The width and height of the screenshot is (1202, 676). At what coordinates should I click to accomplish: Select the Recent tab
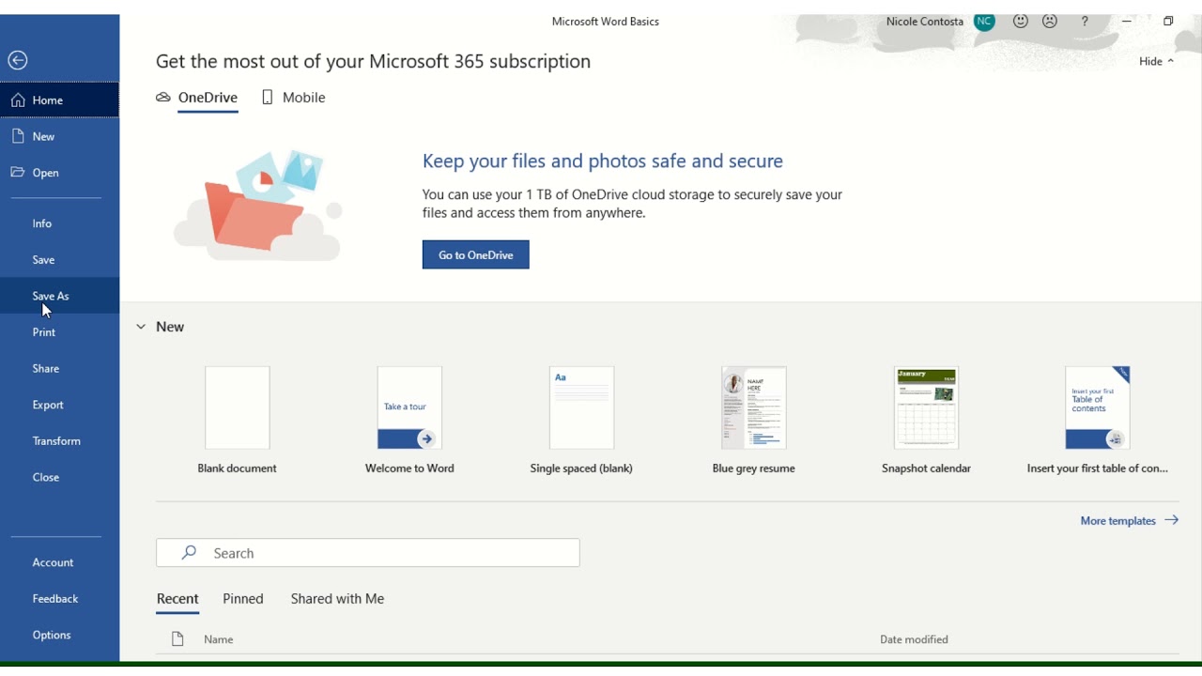177,599
